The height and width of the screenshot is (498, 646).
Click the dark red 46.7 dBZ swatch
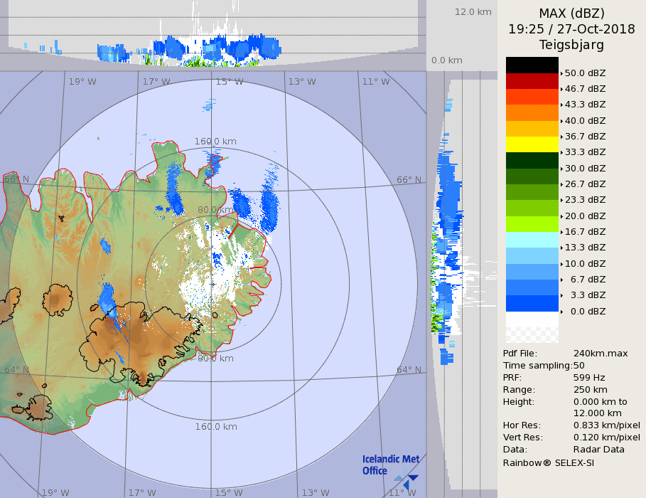[x=532, y=80]
